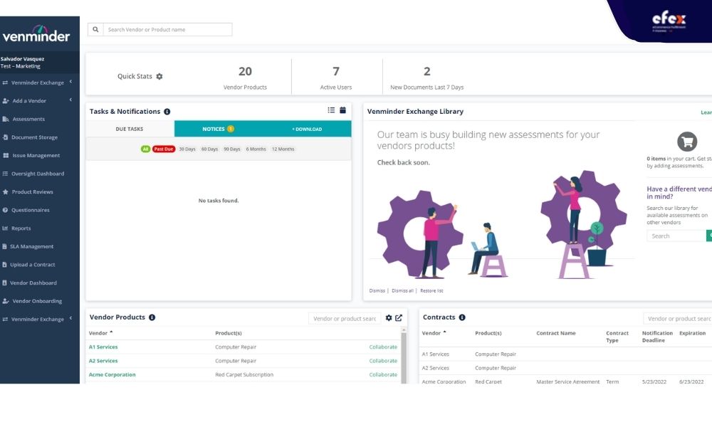Open the shopping cart in Exchange Library

[687, 142]
